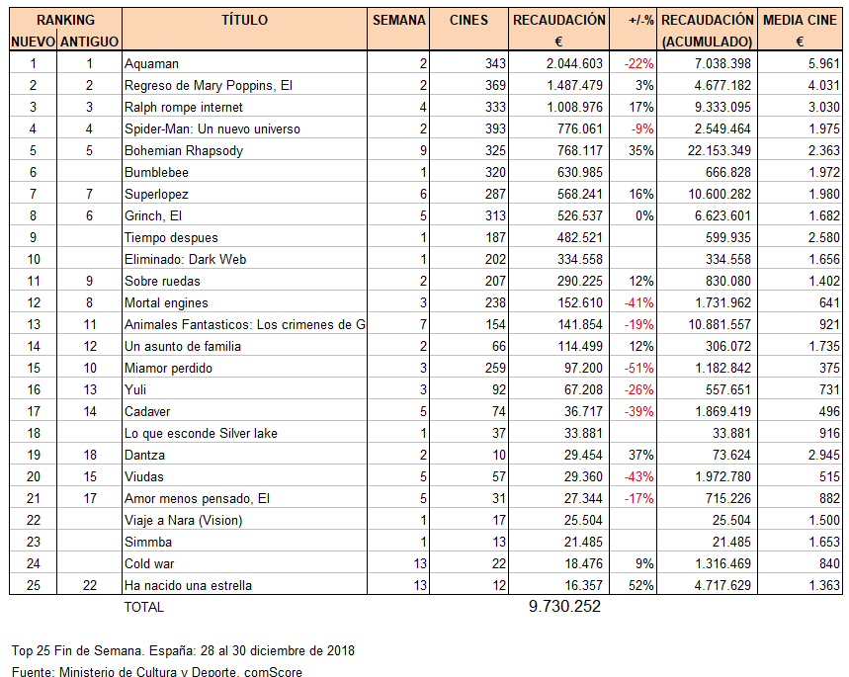Click the TOTAL label cell
This screenshot has width=849, height=677.
click(144, 607)
